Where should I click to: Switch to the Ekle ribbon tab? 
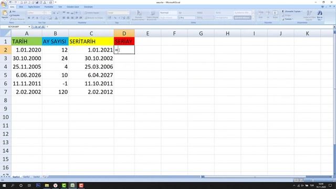click(21, 7)
